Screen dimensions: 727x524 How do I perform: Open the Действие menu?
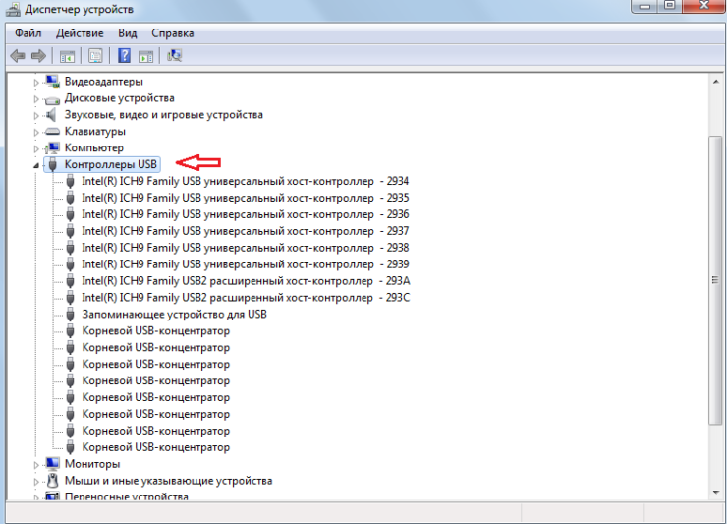point(80,33)
